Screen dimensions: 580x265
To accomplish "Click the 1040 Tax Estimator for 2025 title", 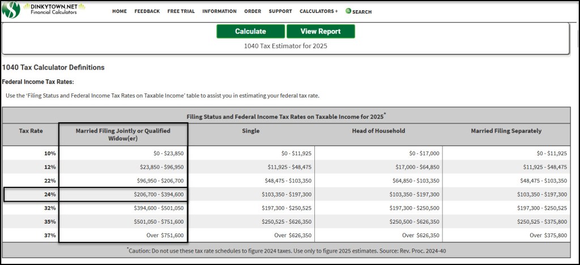I will coord(285,46).
